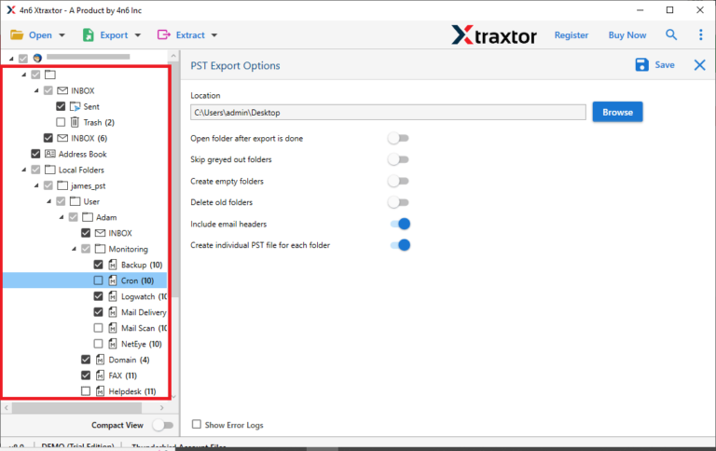The width and height of the screenshot is (716, 451).
Task: Uncheck the Adam INBOX checkbox
Action: (x=86, y=233)
